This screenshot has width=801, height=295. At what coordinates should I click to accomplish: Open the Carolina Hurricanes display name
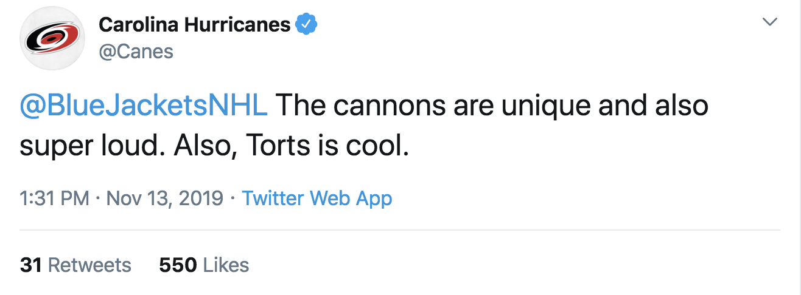point(195,24)
